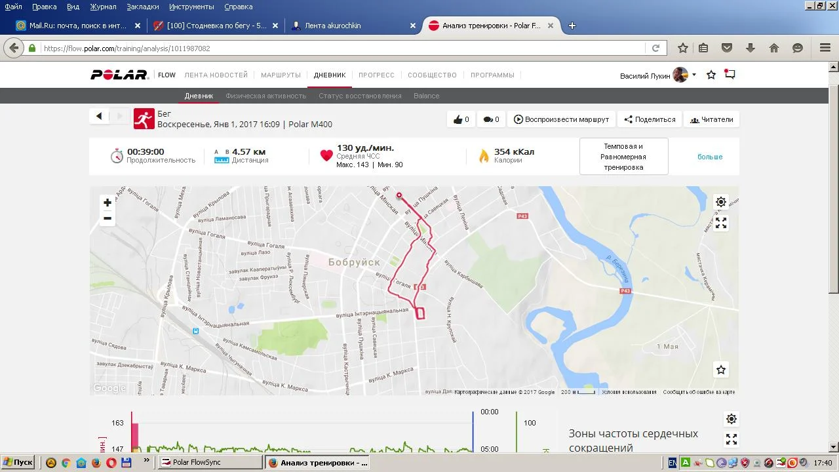Open favorites star in Polar header
Screen dimensions: 839x472
[x=711, y=75]
